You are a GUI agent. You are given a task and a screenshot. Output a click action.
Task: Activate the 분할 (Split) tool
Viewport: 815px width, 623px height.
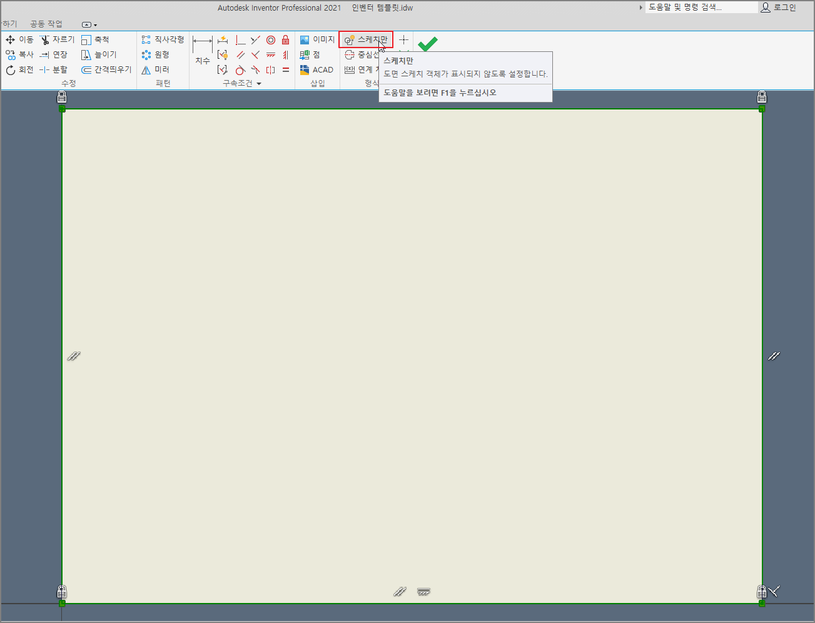(x=54, y=69)
